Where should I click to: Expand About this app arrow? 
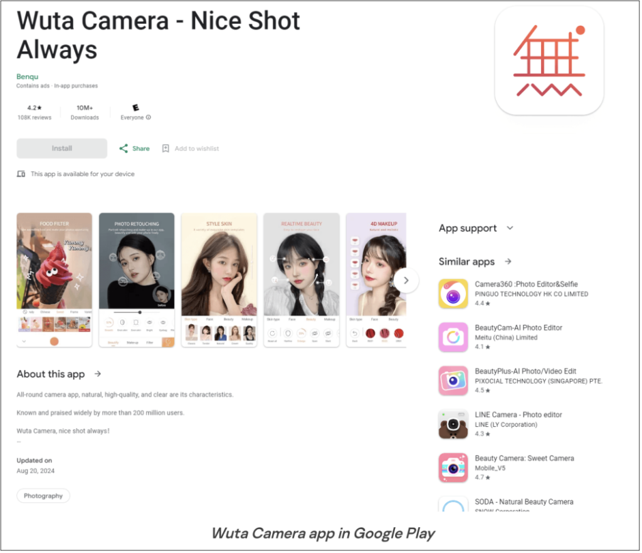98,374
